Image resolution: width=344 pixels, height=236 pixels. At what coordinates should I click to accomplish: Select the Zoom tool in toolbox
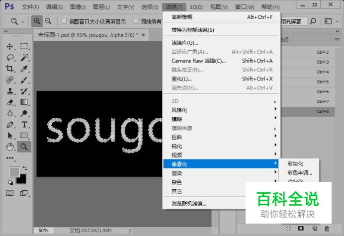click(24, 147)
